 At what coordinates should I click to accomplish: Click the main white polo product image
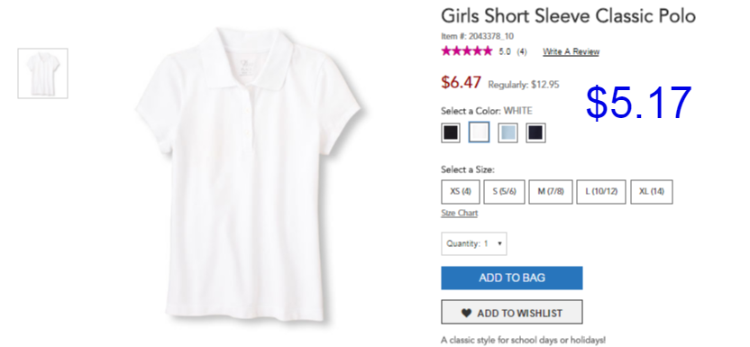[x=248, y=176]
